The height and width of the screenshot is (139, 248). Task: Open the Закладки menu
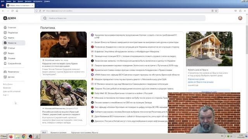click(x=28, y=1)
